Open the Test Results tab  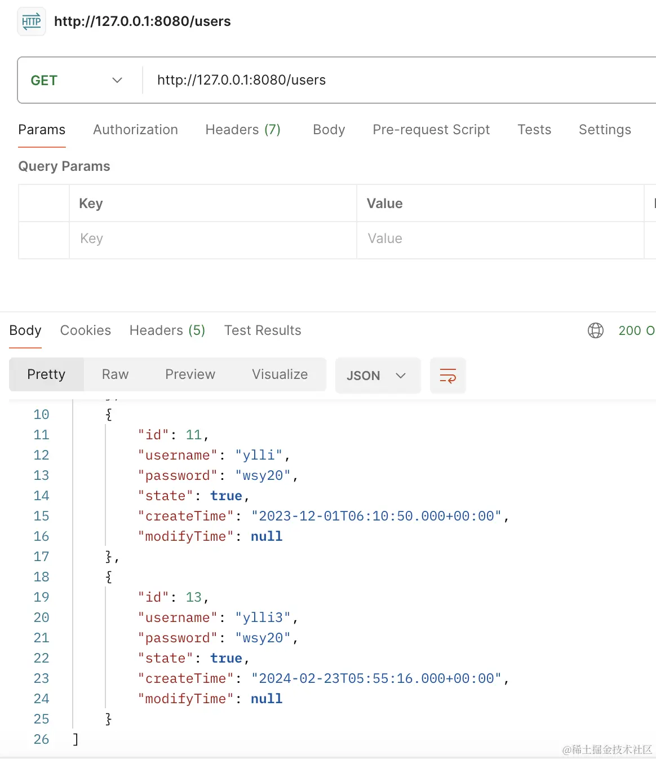(263, 330)
